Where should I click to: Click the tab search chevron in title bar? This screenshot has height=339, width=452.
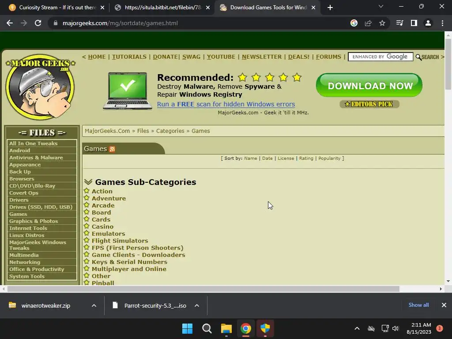(x=381, y=6)
